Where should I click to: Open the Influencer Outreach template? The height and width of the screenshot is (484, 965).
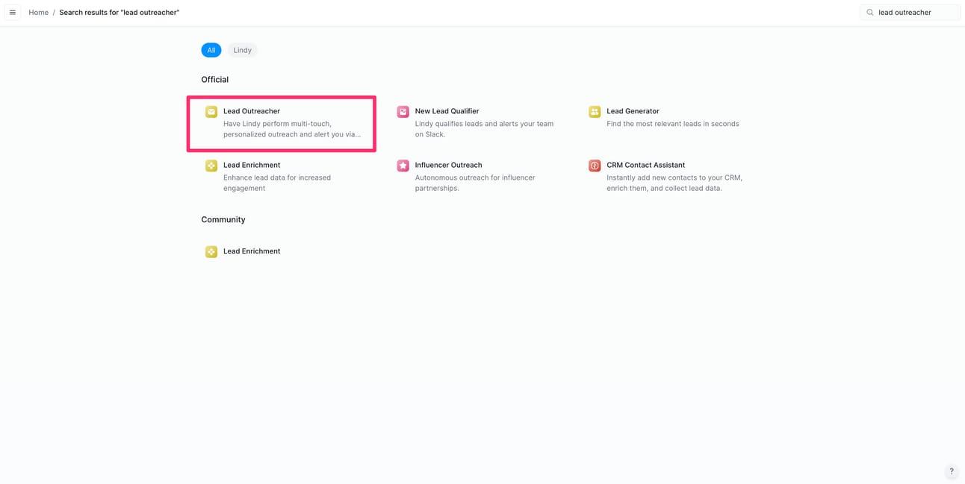coord(448,165)
